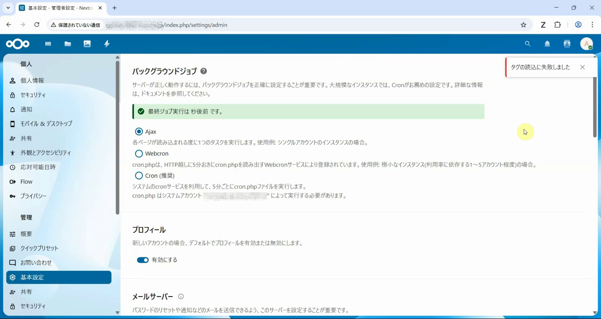Screen dimensions: 601x319
Task: Select the Webcron radio button
Action: coord(139,153)
